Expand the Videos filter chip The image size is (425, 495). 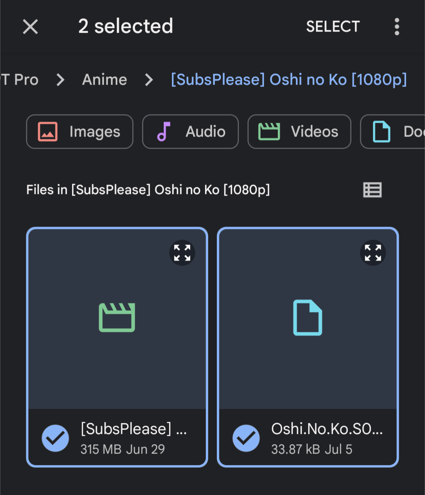point(299,131)
